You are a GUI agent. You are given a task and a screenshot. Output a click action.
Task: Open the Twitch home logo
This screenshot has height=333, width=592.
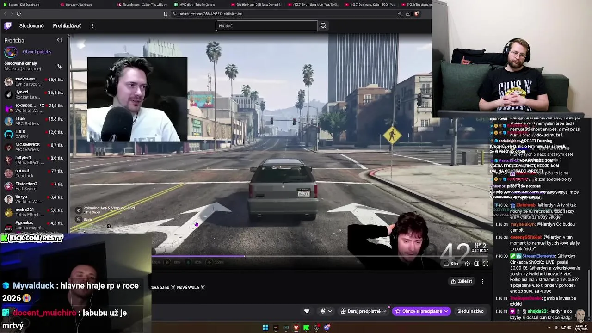point(8,25)
